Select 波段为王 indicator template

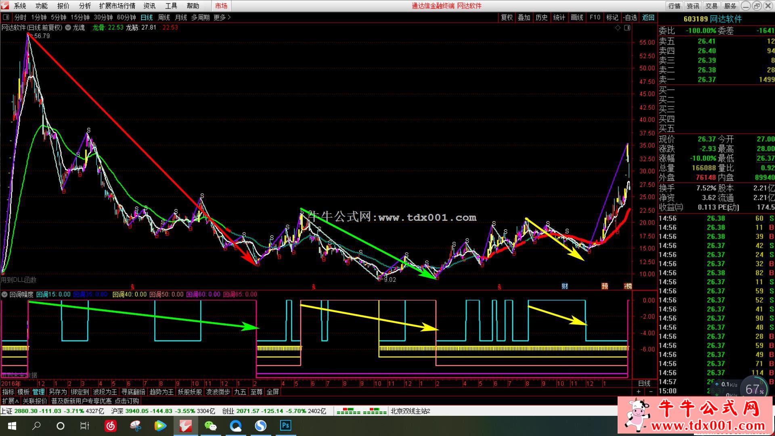pos(105,392)
